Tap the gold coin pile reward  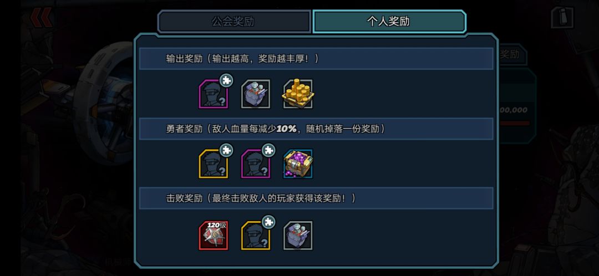[298, 94]
